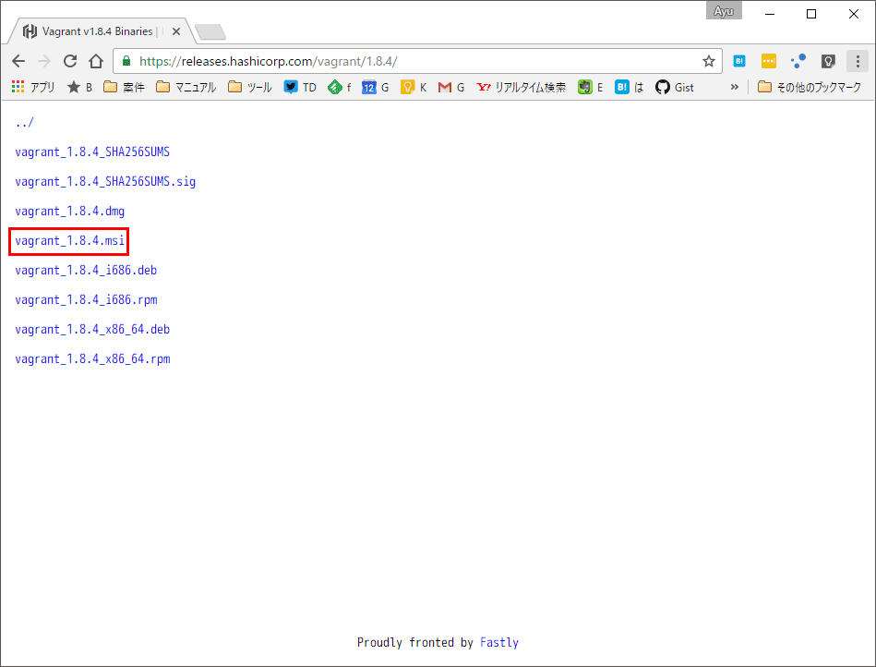
Task: Open the 案件 bookmark folder
Action: click(124, 87)
